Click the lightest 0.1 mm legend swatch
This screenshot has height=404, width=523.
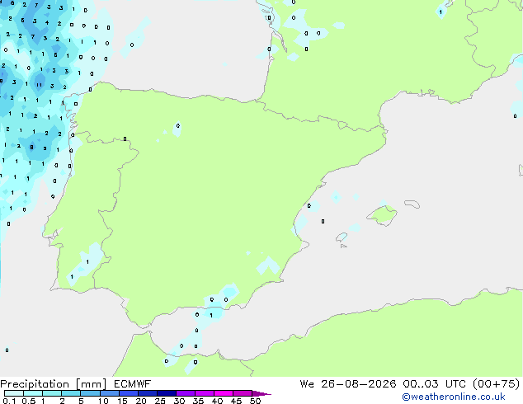tap(14, 393)
